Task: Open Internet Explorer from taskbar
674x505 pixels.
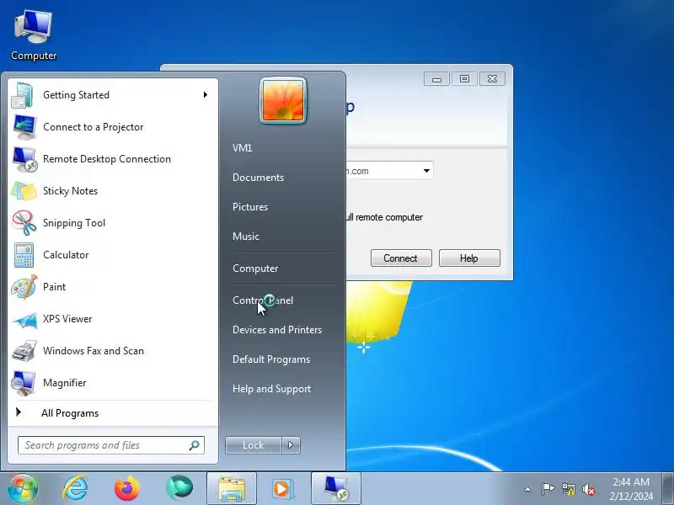Action: [x=75, y=488]
